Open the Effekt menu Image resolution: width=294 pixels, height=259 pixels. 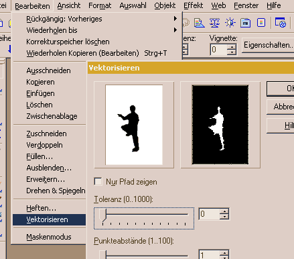193,5
